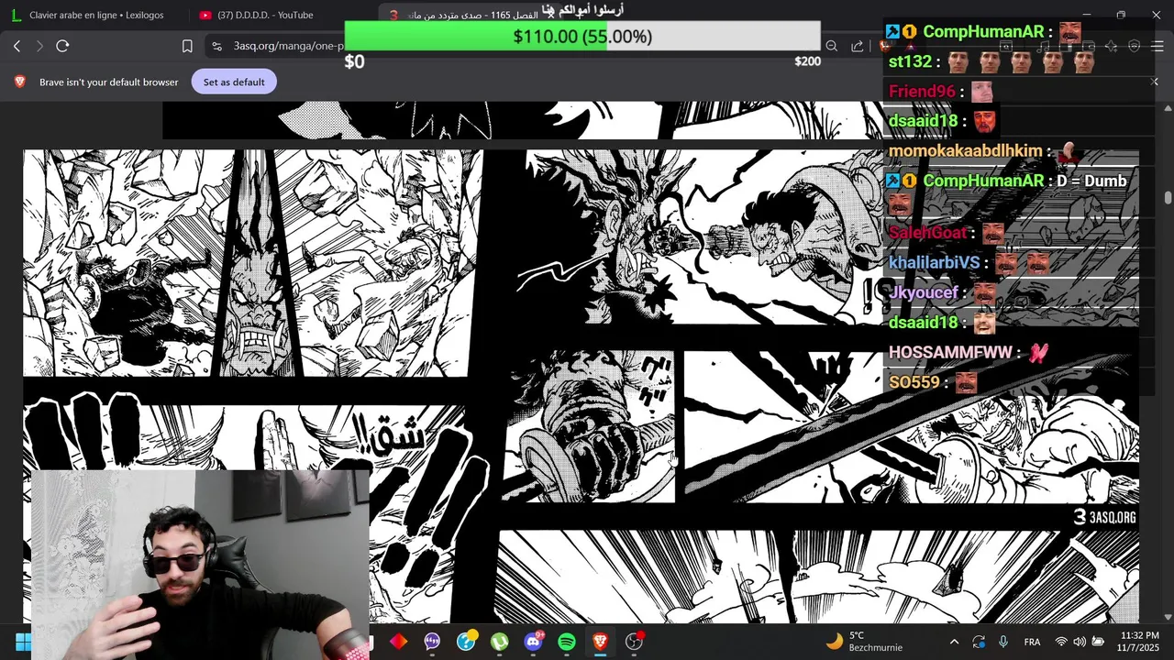Bookmark this page with the bookmark icon

(x=187, y=46)
